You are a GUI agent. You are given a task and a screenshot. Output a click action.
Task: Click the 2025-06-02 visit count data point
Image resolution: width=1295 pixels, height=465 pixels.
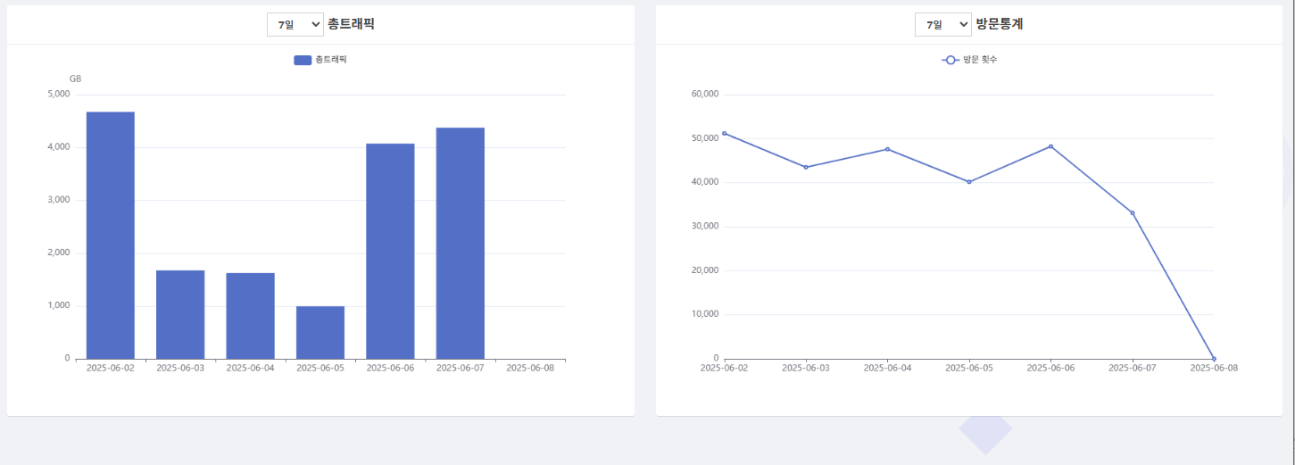point(724,133)
